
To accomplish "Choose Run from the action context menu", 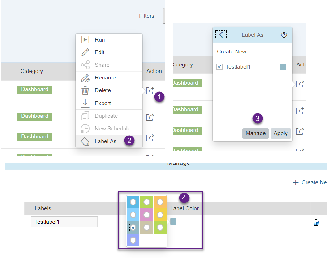I will pos(109,40).
